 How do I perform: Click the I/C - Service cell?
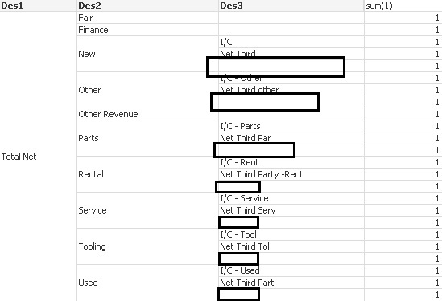[291, 198]
